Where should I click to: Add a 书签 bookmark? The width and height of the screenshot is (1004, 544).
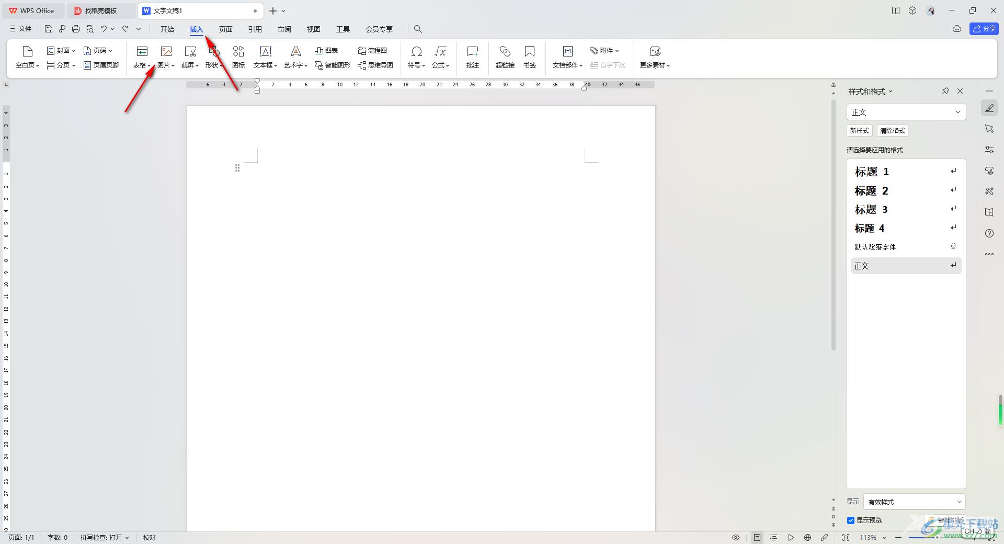[x=530, y=57]
